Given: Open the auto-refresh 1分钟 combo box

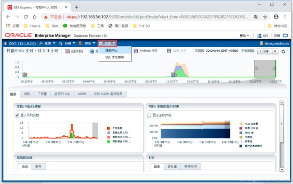Looking at the screenshot, I should pyautogui.click(x=268, y=51).
